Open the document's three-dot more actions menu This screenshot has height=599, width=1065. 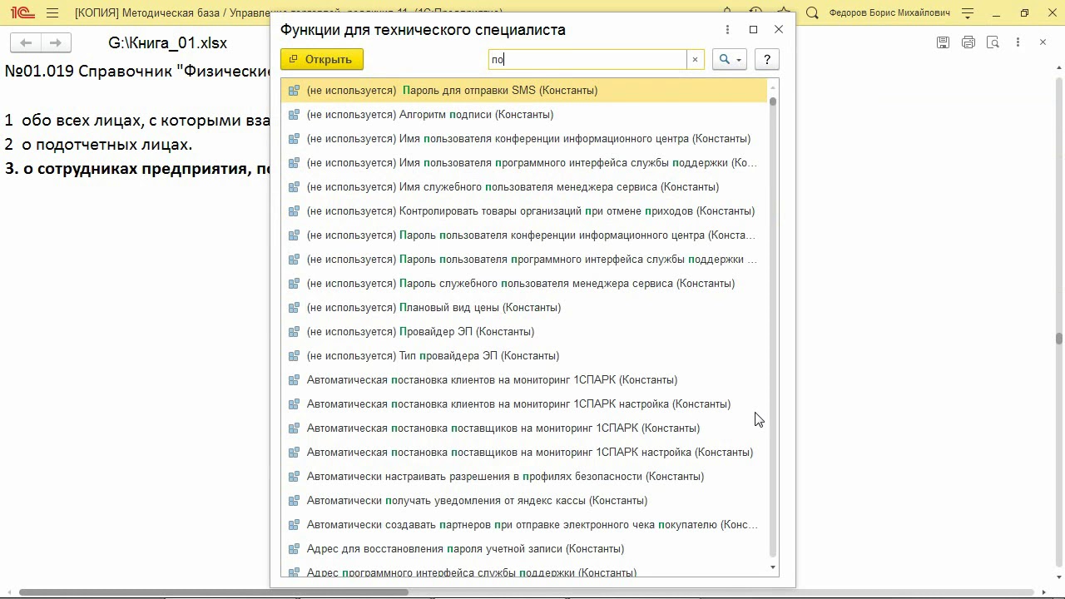pyautogui.click(x=1018, y=42)
